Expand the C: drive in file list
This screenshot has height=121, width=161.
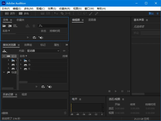[x=21, y=60]
